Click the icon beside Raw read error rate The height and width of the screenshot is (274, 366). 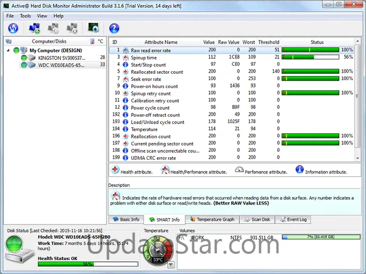coord(126,50)
